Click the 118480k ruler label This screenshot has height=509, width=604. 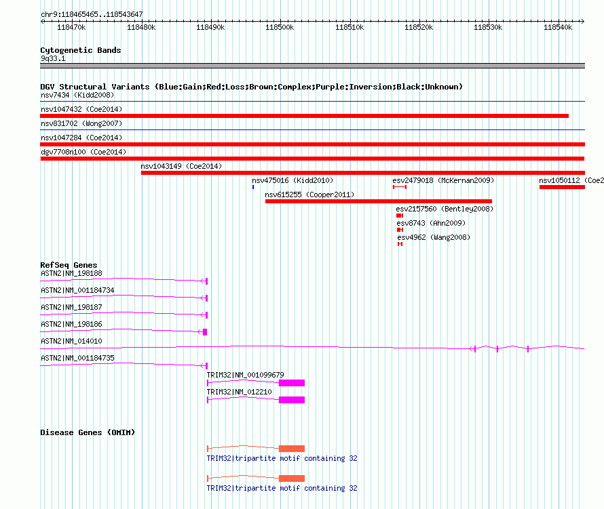pyautogui.click(x=141, y=28)
